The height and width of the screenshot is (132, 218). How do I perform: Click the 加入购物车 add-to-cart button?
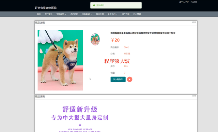[118, 79]
